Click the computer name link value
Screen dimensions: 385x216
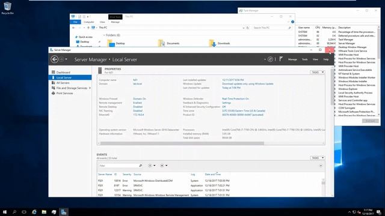click(135, 80)
